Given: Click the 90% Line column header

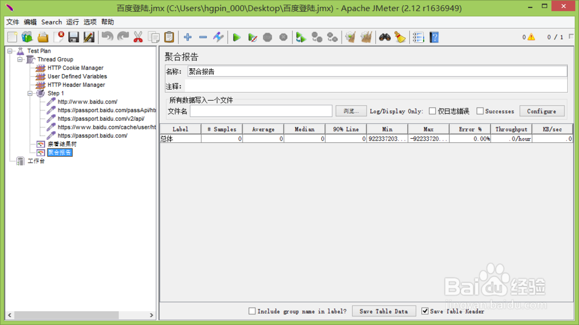Looking at the screenshot, I should pos(346,129).
